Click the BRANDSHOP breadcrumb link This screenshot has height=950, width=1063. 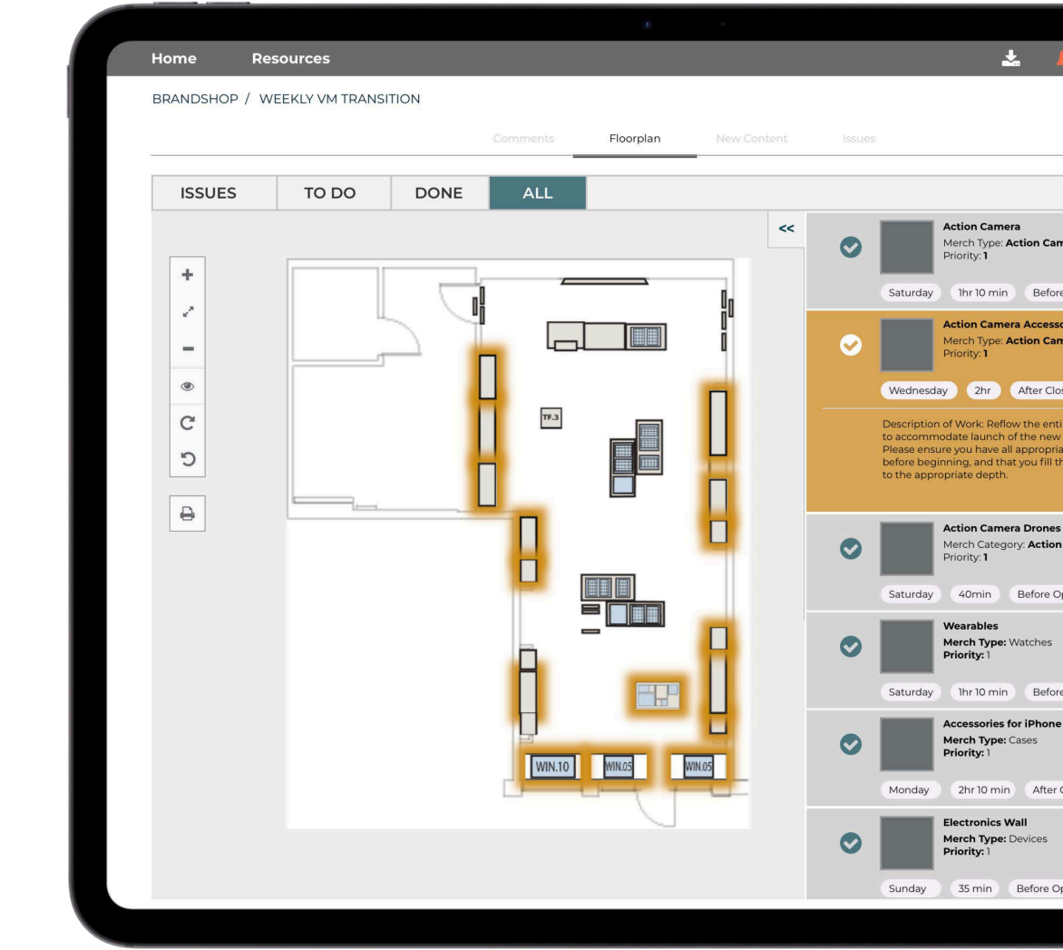[x=194, y=99]
